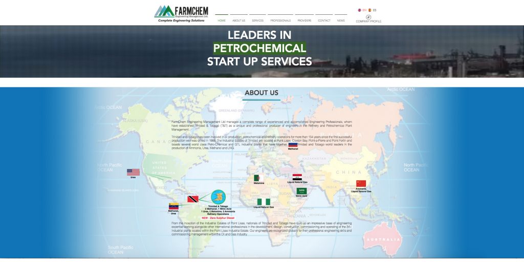
Task: Click the English language flag icon
Action: coord(360,10)
